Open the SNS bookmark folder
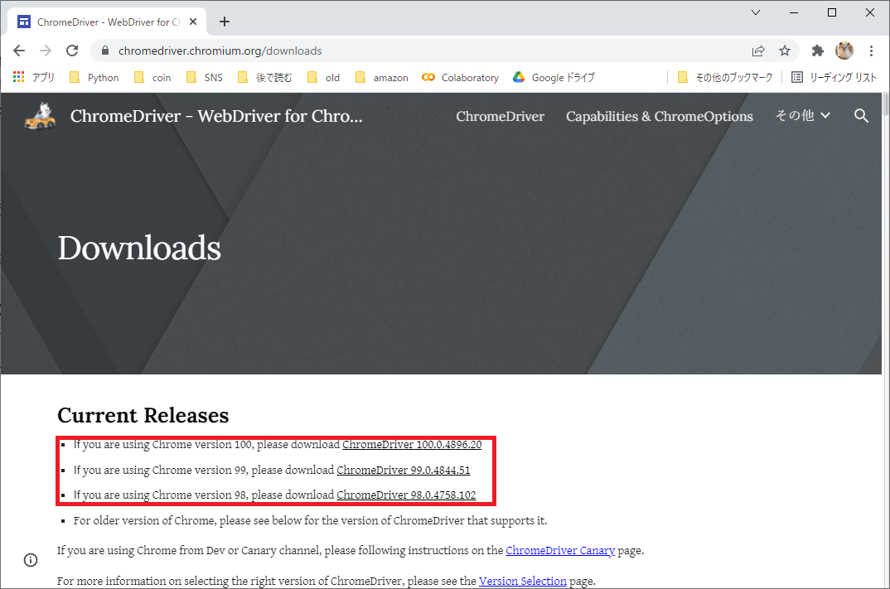The height and width of the screenshot is (589, 890). [205, 77]
